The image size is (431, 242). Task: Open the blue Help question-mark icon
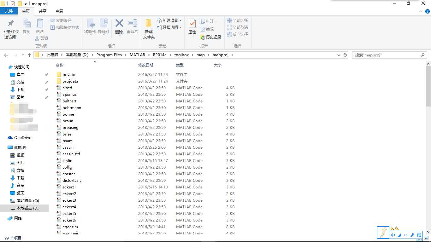point(428,11)
